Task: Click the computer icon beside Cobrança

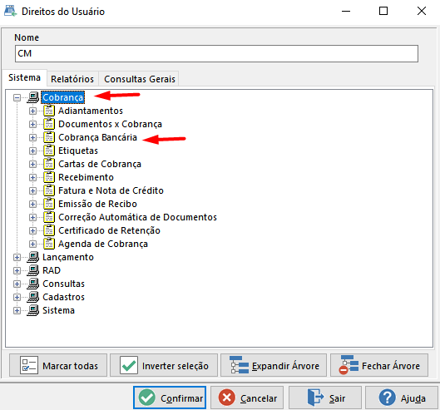Action: point(33,97)
